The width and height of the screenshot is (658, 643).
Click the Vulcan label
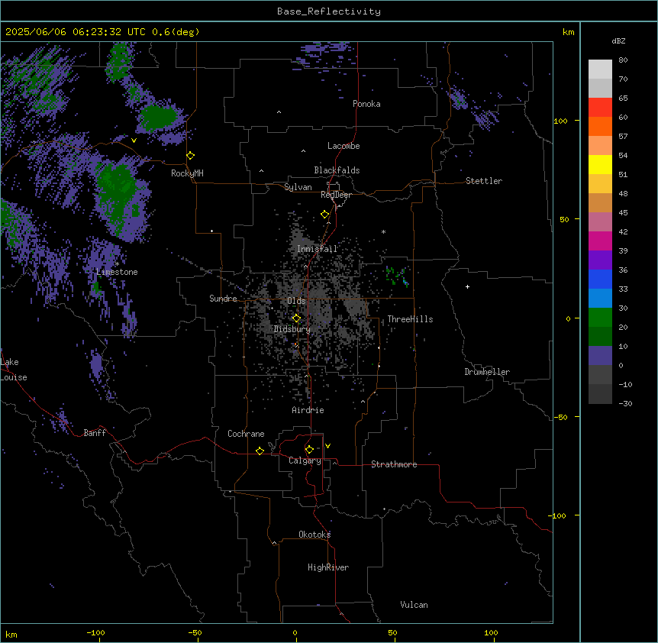pos(414,605)
